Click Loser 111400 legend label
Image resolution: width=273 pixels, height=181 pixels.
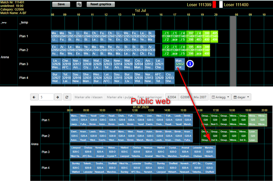pyautogui.click(x=236, y=5)
